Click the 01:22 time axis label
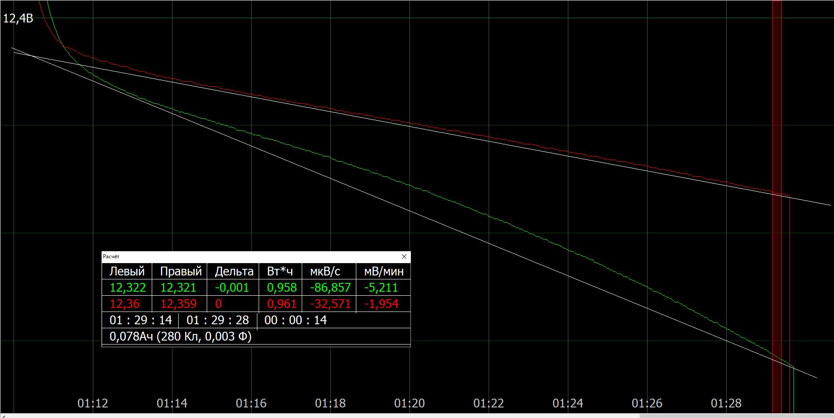Screen dimensions: 834x418 coord(489,403)
